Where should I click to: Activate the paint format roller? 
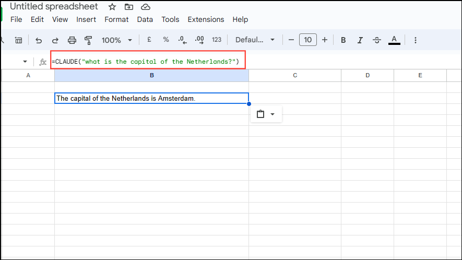coord(88,40)
